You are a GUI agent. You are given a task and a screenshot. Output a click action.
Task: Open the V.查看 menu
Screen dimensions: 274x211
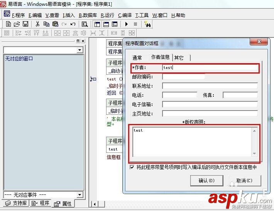click(52, 15)
